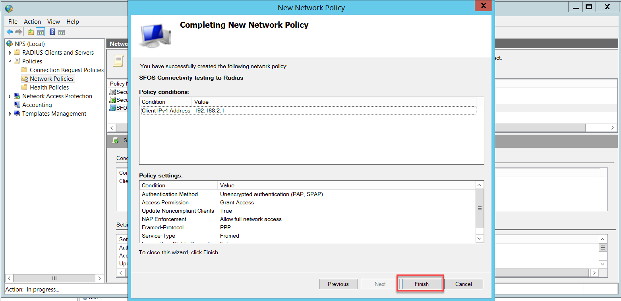621x301 pixels.
Task: Toggle the Show/Hide Console Tree toolbar icon
Action: (40, 32)
